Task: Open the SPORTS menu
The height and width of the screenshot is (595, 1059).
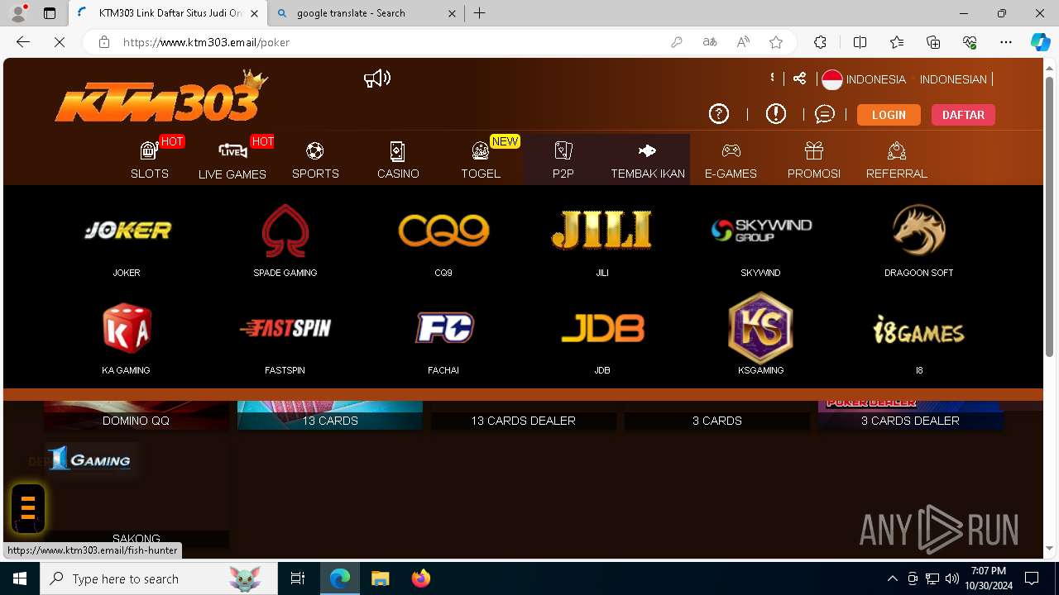Action: pyautogui.click(x=315, y=159)
